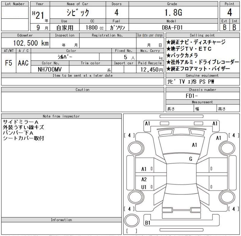Screen dimensions: 241x236
Task: Click the 高さ height measurement cell
Action: [228, 108]
